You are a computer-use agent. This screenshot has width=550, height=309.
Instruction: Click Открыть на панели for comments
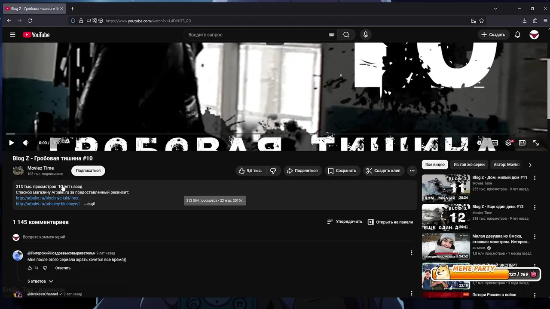tap(390, 222)
